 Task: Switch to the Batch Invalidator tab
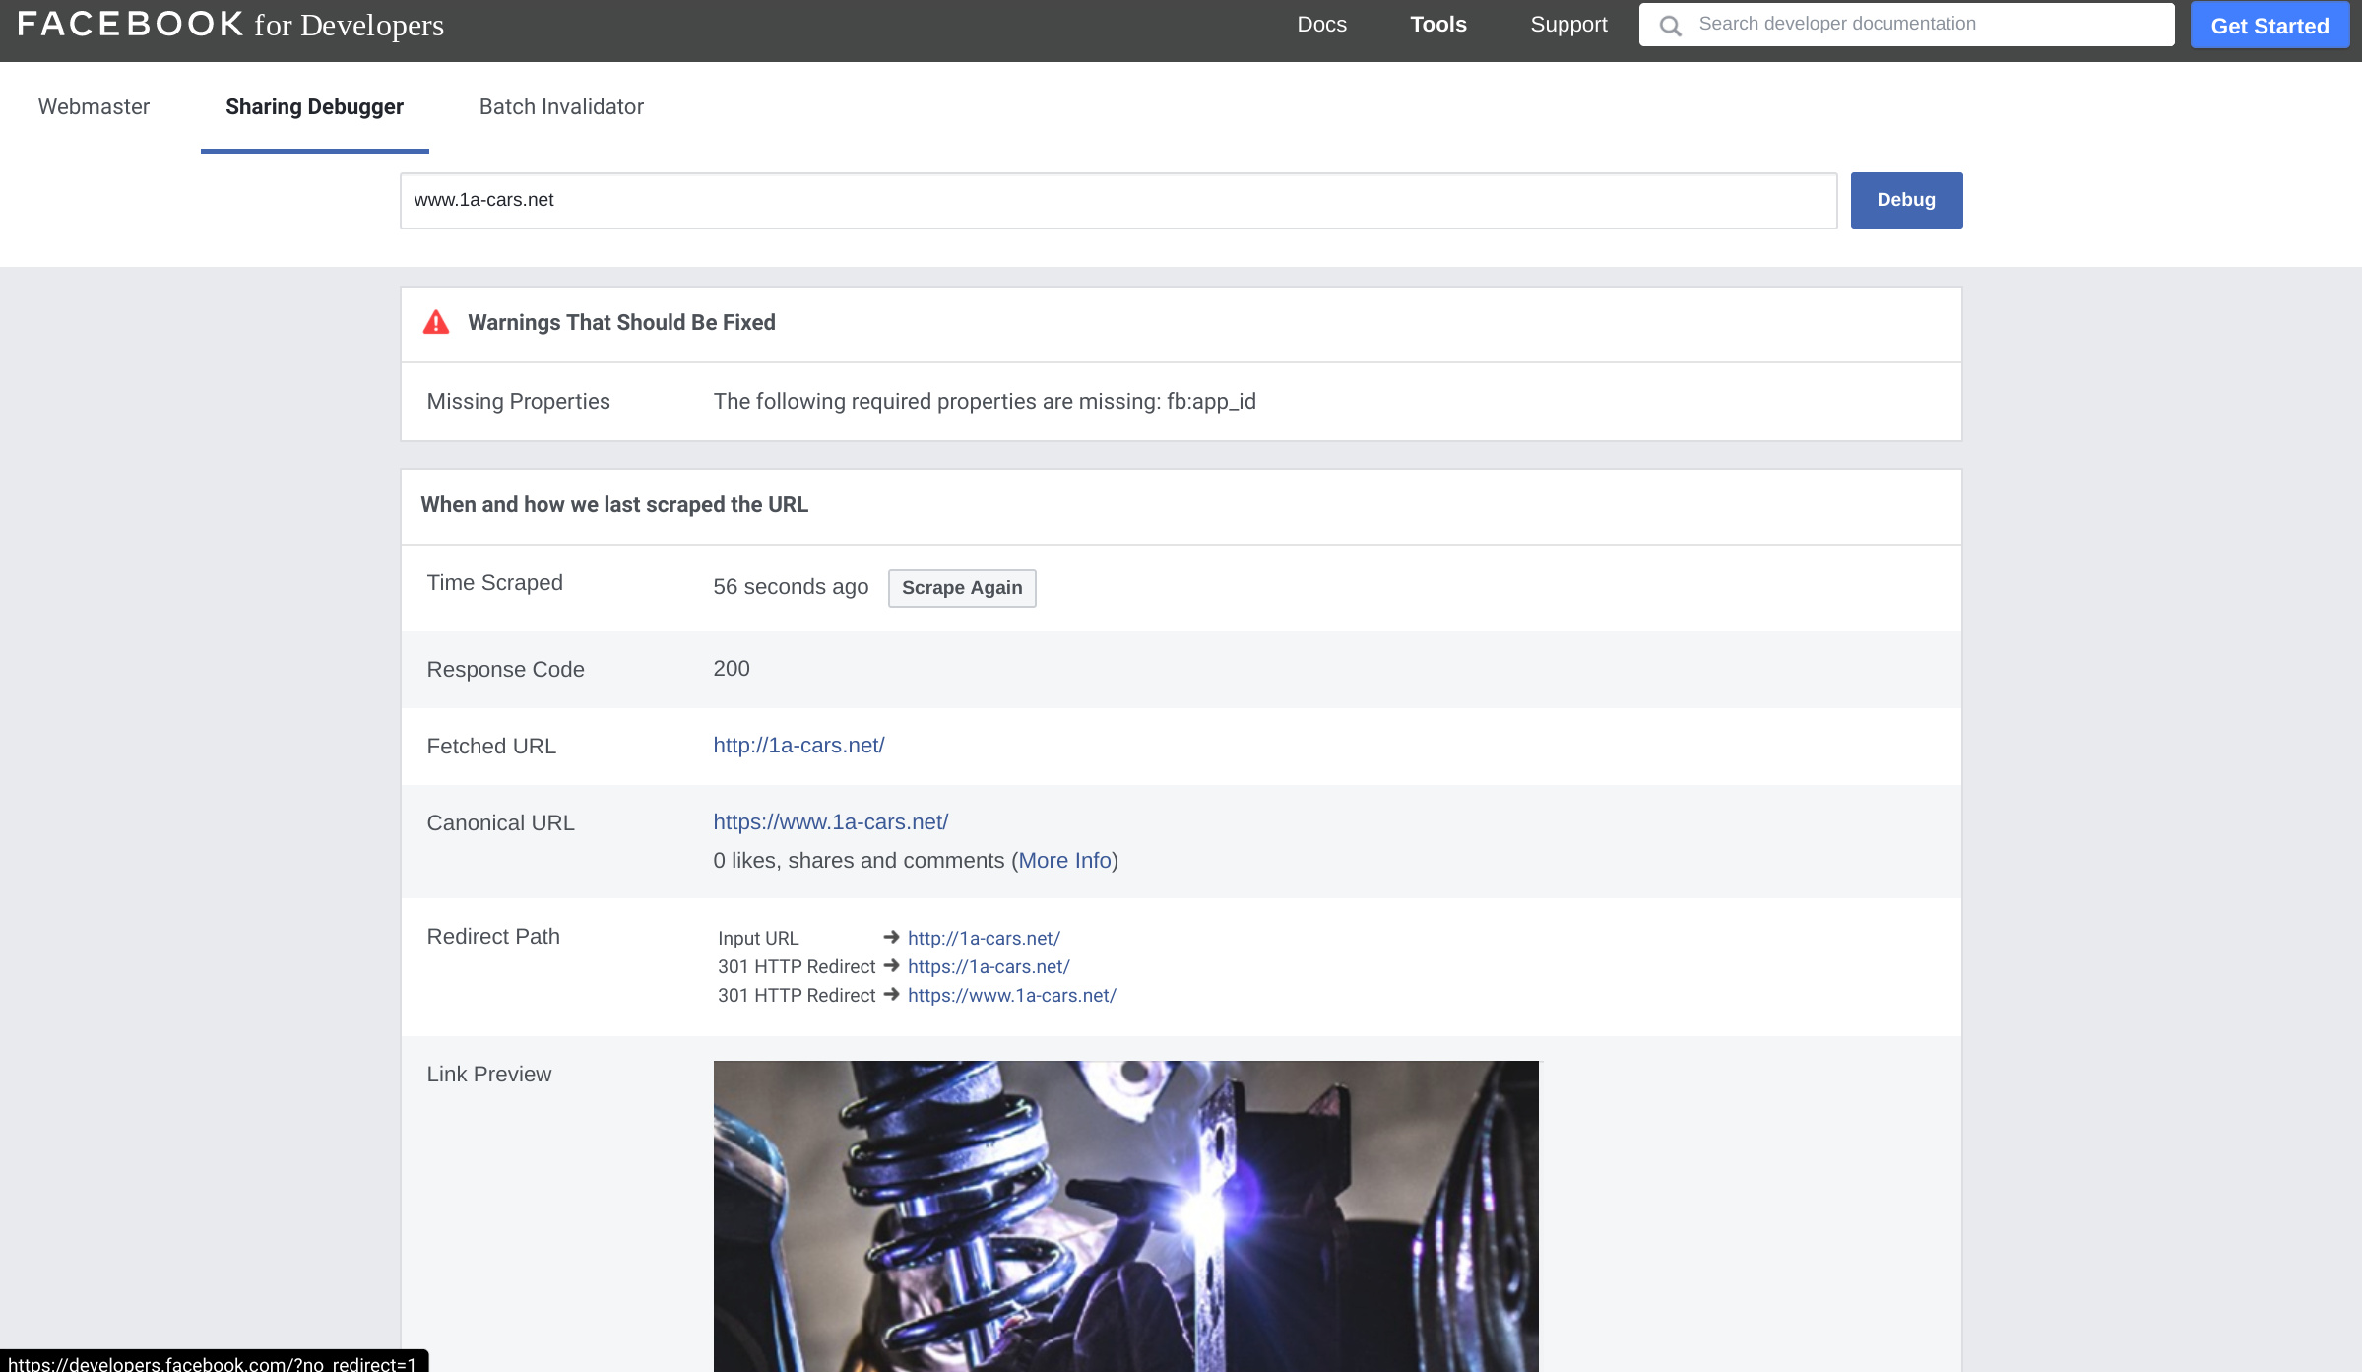point(561,107)
